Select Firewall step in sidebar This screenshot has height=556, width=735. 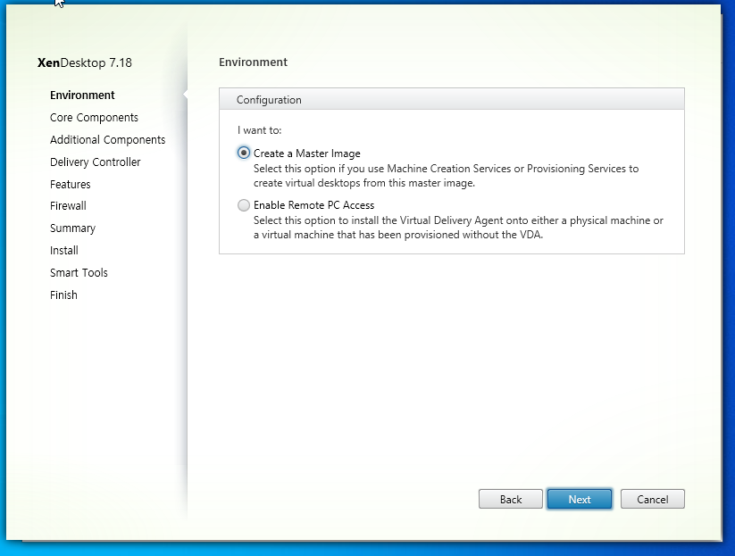coord(69,205)
